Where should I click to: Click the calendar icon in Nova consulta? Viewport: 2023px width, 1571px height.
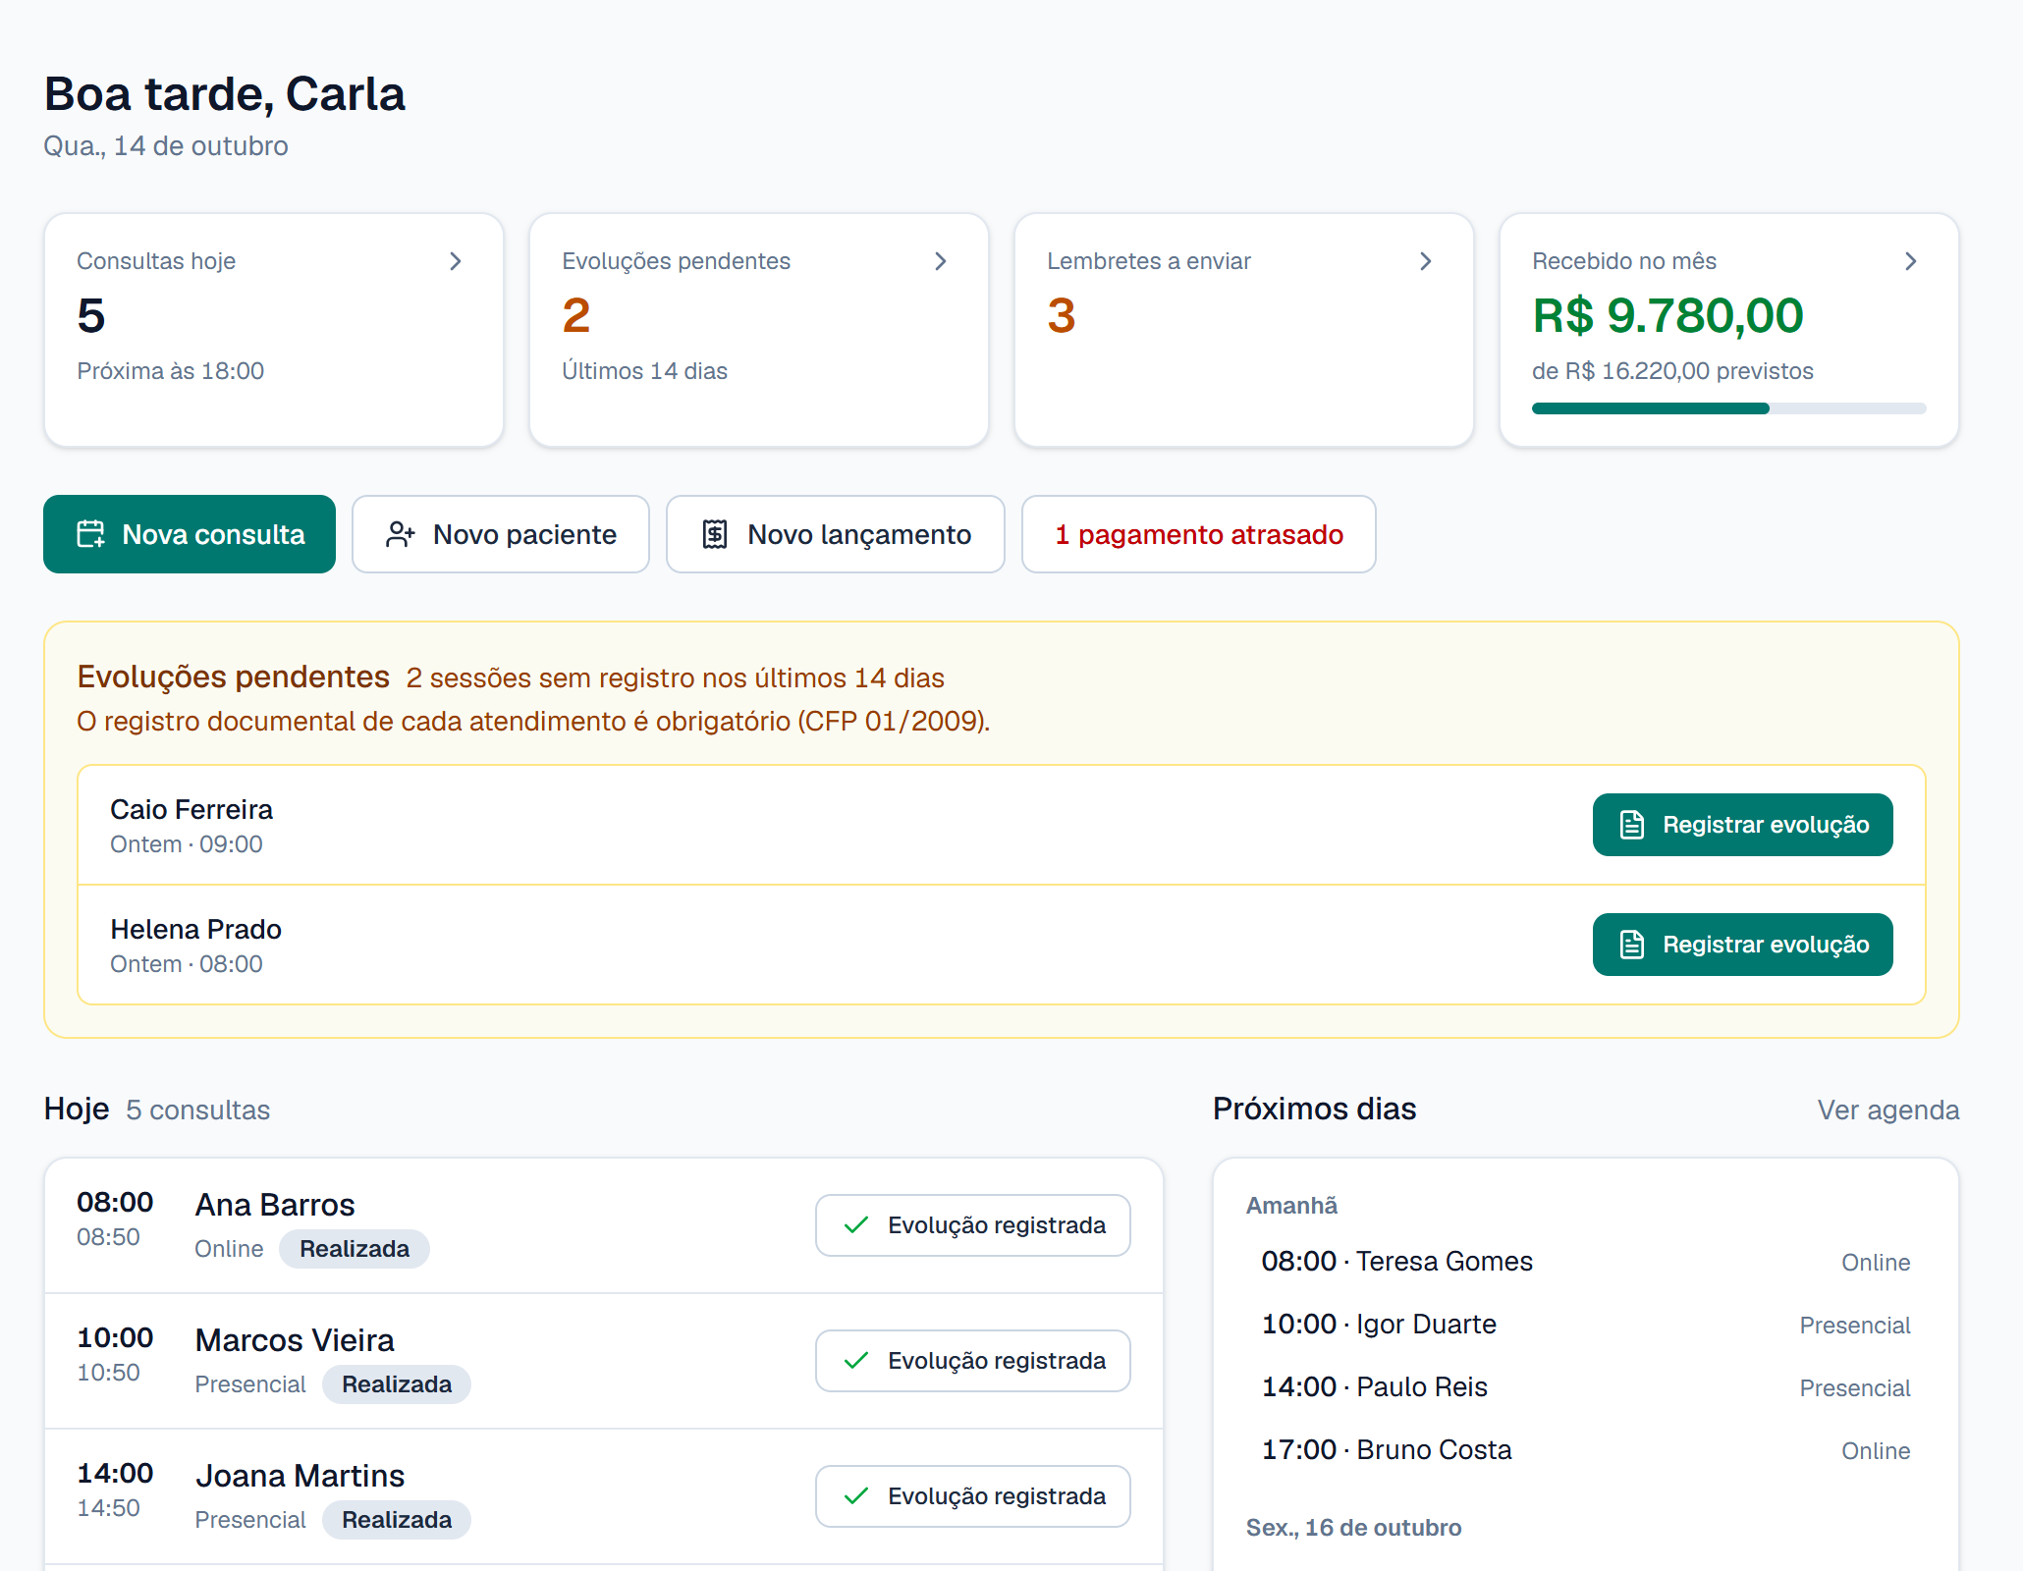pyautogui.click(x=90, y=534)
